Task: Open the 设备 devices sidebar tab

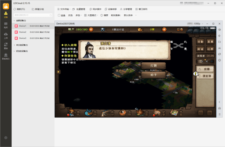Action: tap(6, 15)
